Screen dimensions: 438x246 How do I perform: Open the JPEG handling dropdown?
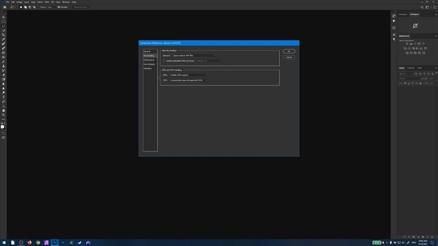(189, 75)
